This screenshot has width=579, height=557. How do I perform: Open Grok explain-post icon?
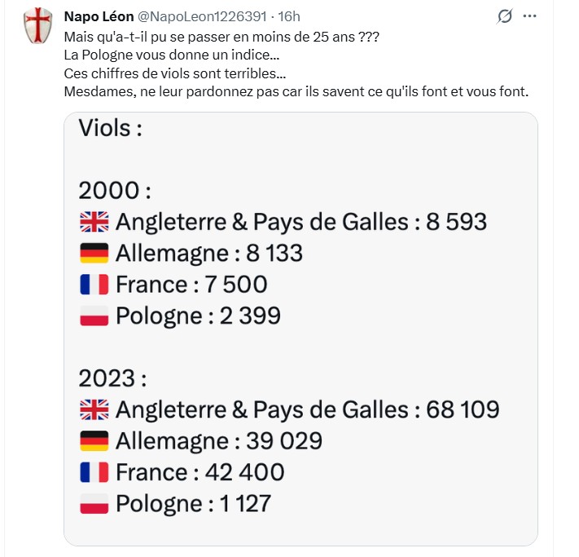pos(505,16)
